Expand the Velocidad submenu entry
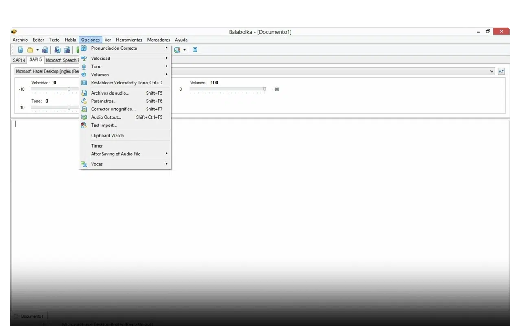 pos(125,58)
